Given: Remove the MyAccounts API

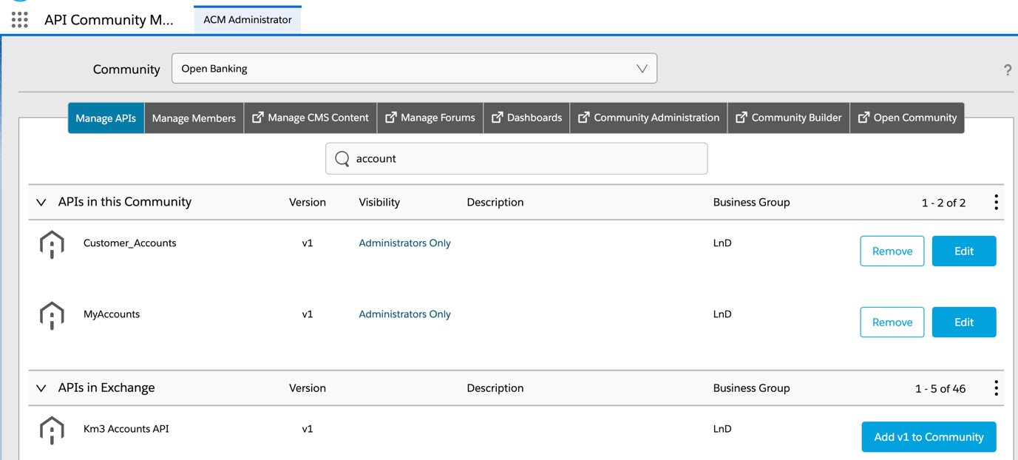Looking at the screenshot, I should click(892, 322).
